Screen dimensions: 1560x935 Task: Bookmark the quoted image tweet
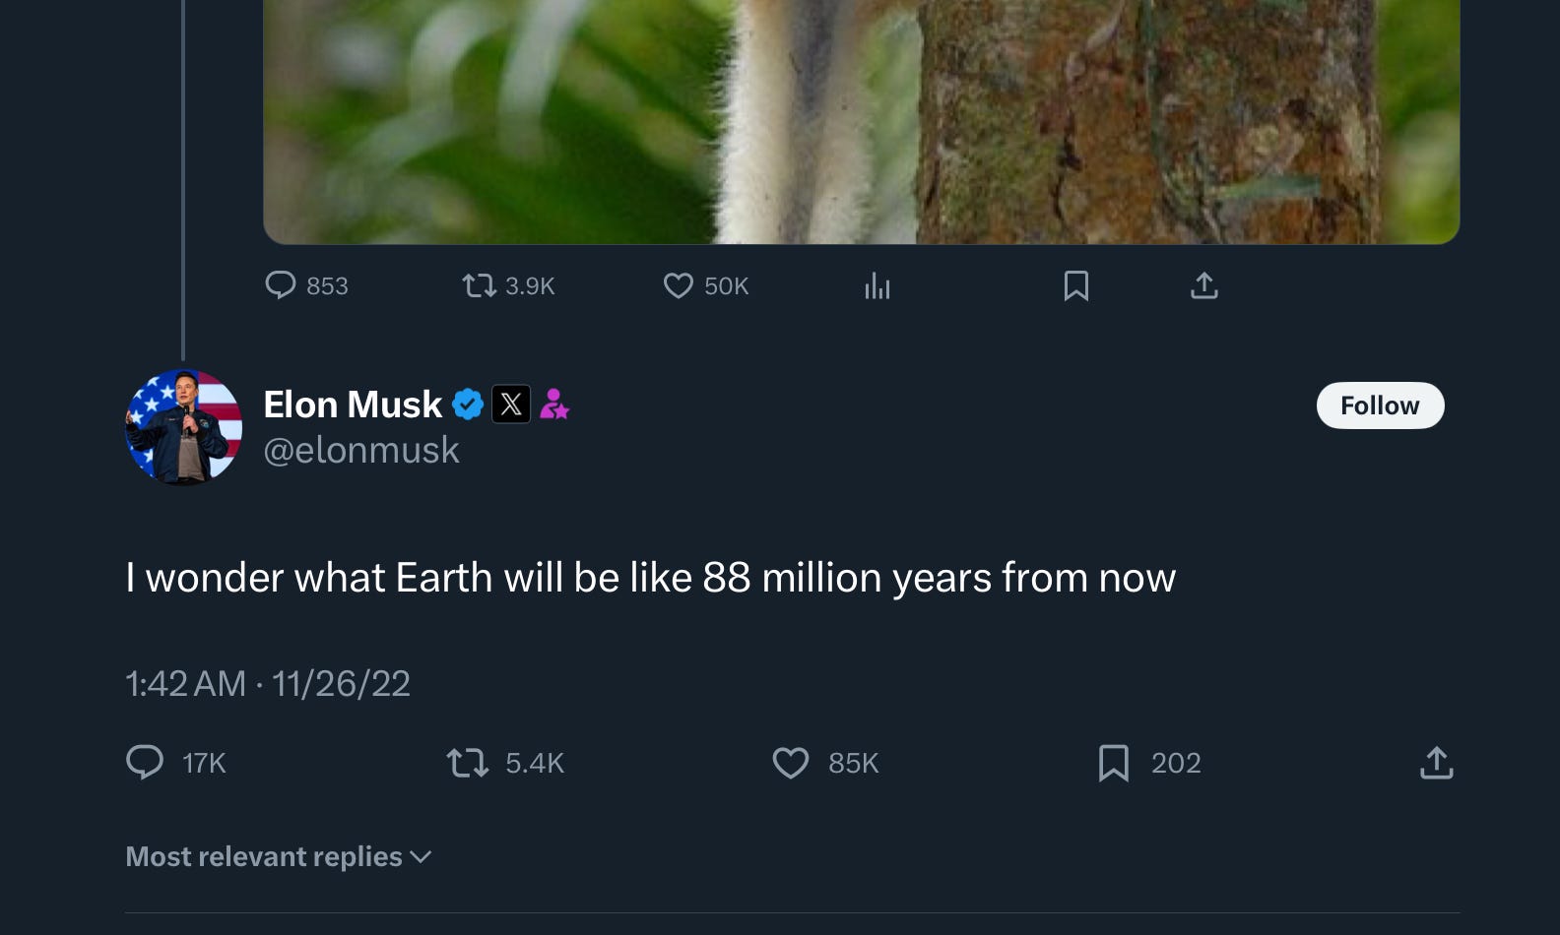[1076, 285]
